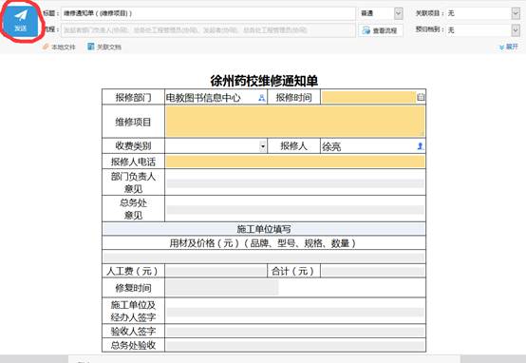Attach a local file via 本地文件 paperclip
Screen dimensions: 526x363
click(x=59, y=47)
